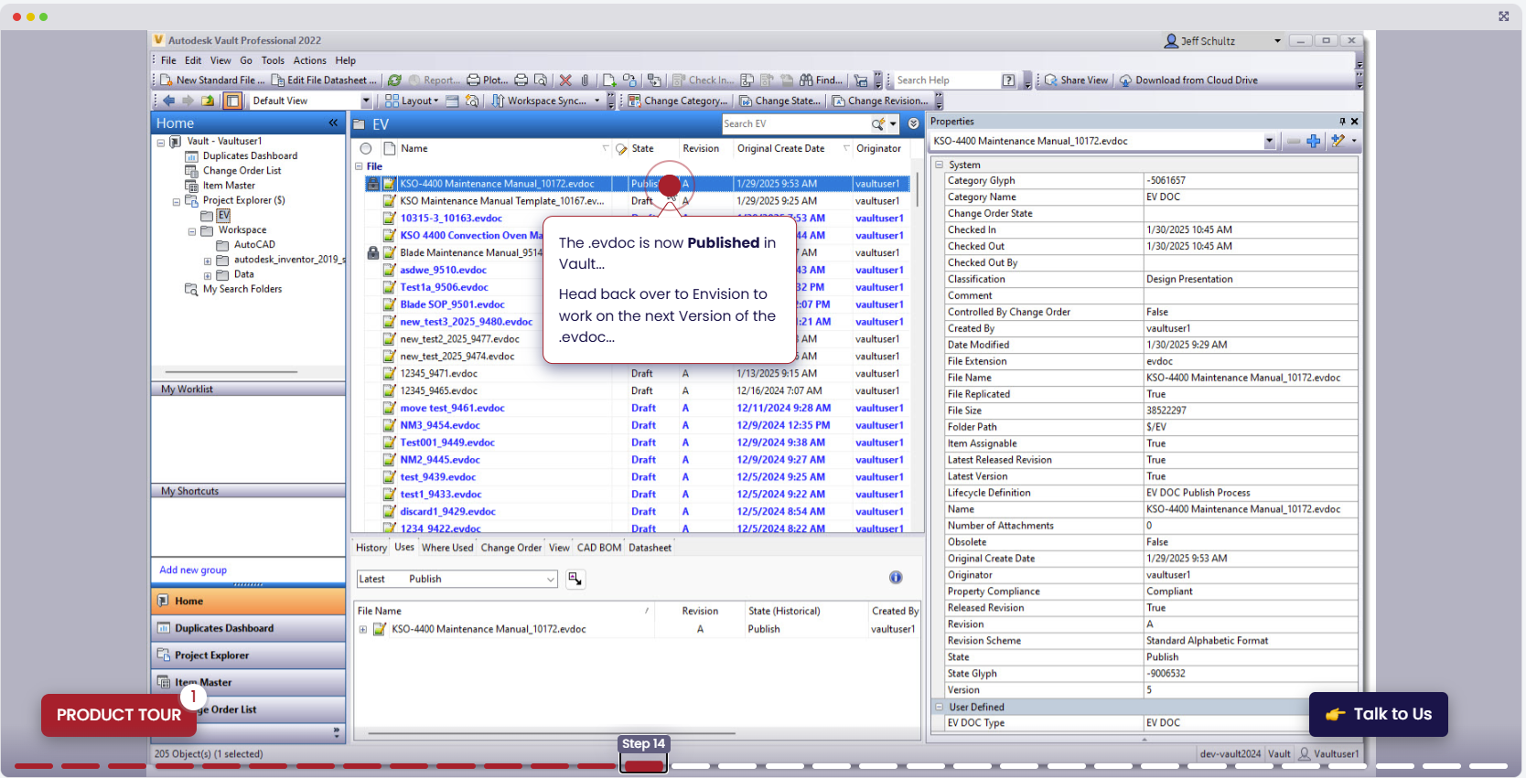Click the Refresh icon in toolbar
The image size is (1526, 778).
394,80
